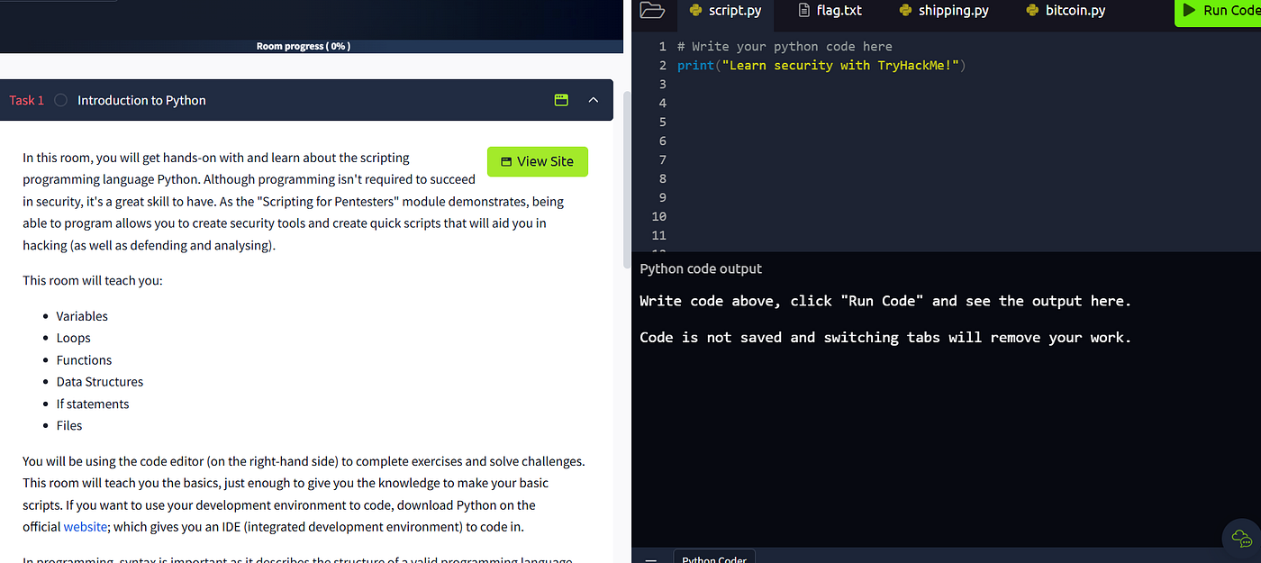Click the 'Write code above' output message
This screenshot has height=563, width=1261.
pyautogui.click(x=885, y=301)
